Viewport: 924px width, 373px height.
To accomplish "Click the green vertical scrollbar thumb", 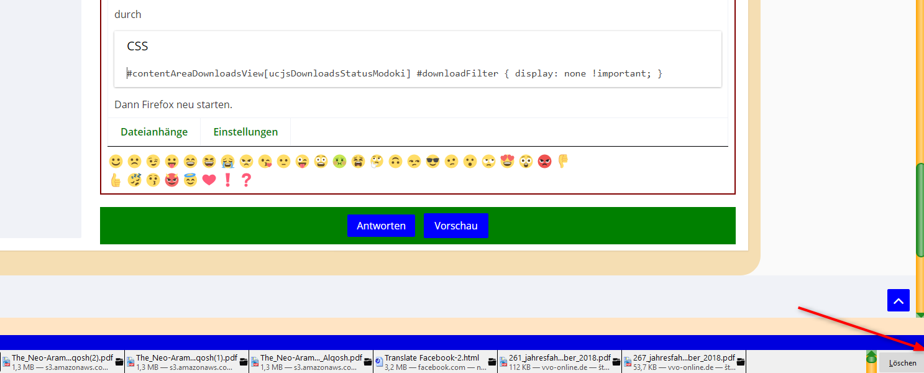I will click(x=920, y=210).
